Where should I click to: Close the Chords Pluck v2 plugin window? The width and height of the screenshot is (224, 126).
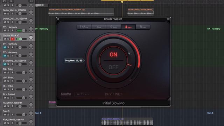tap(58, 19)
